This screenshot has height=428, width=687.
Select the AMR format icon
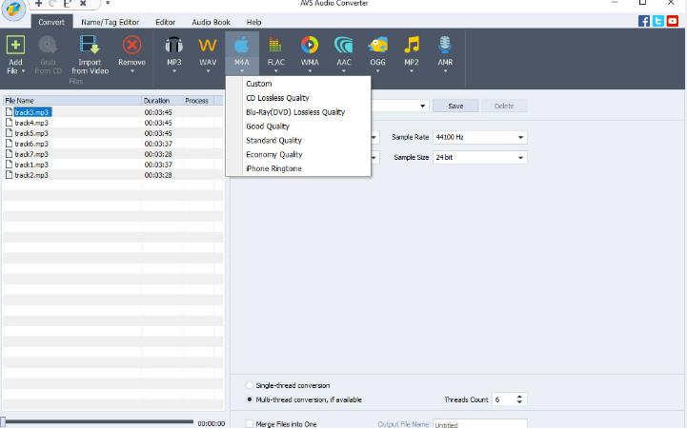444,46
